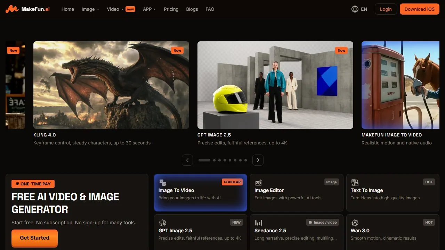The image size is (445, 250).
Task: Open the Pricing page
Action: (171, 9)
